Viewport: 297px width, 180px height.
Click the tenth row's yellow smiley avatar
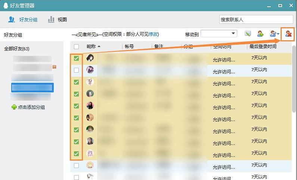(90, 165)
